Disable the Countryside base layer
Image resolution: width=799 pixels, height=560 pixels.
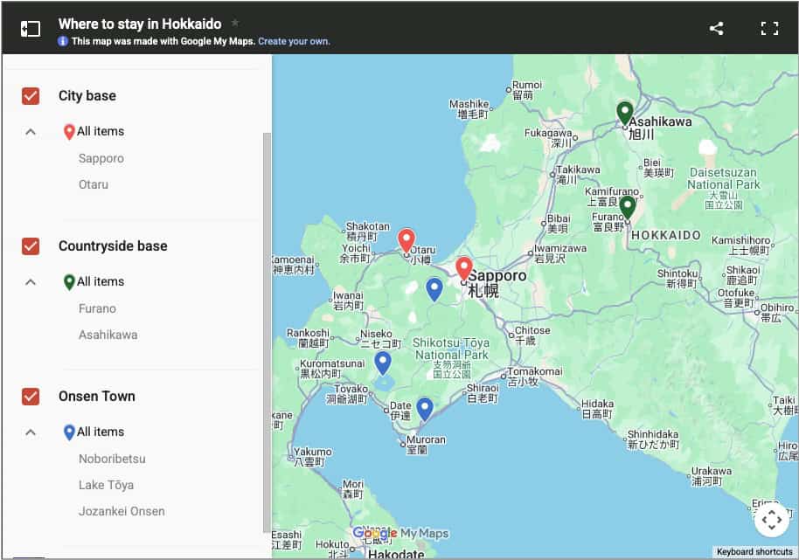(x=29, y=246)
